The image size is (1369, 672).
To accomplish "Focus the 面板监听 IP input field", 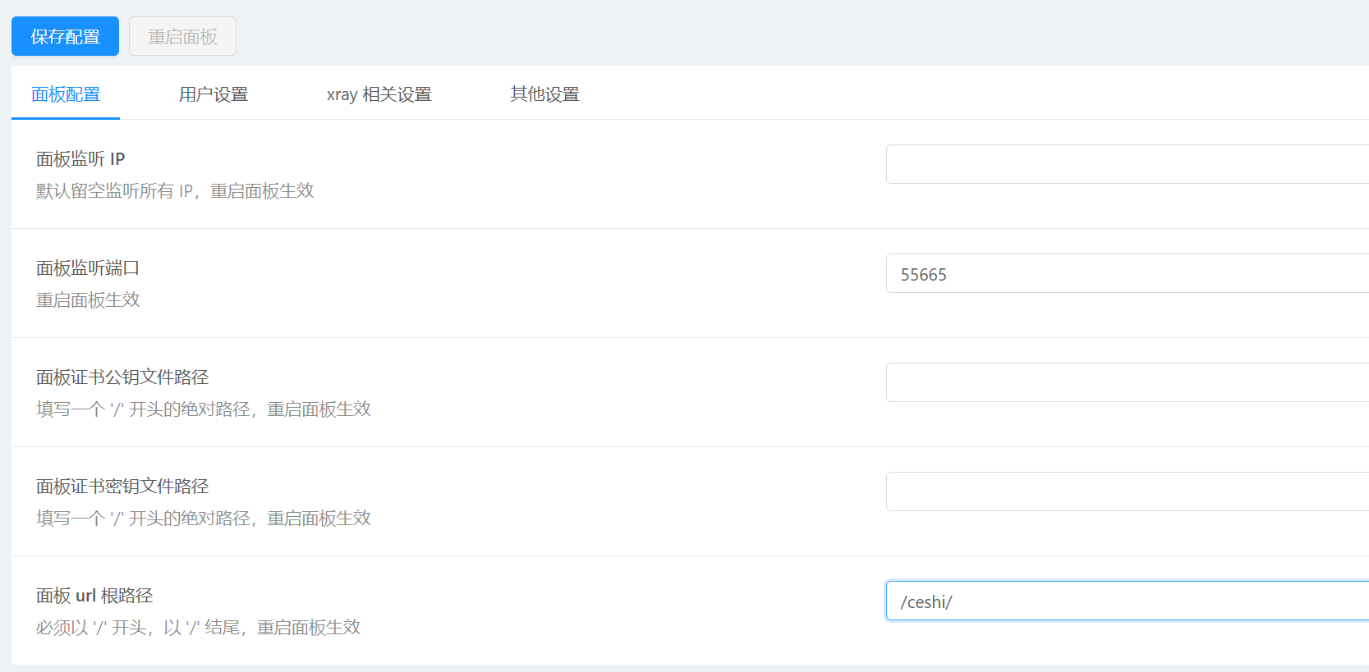I will (1125, 164).
